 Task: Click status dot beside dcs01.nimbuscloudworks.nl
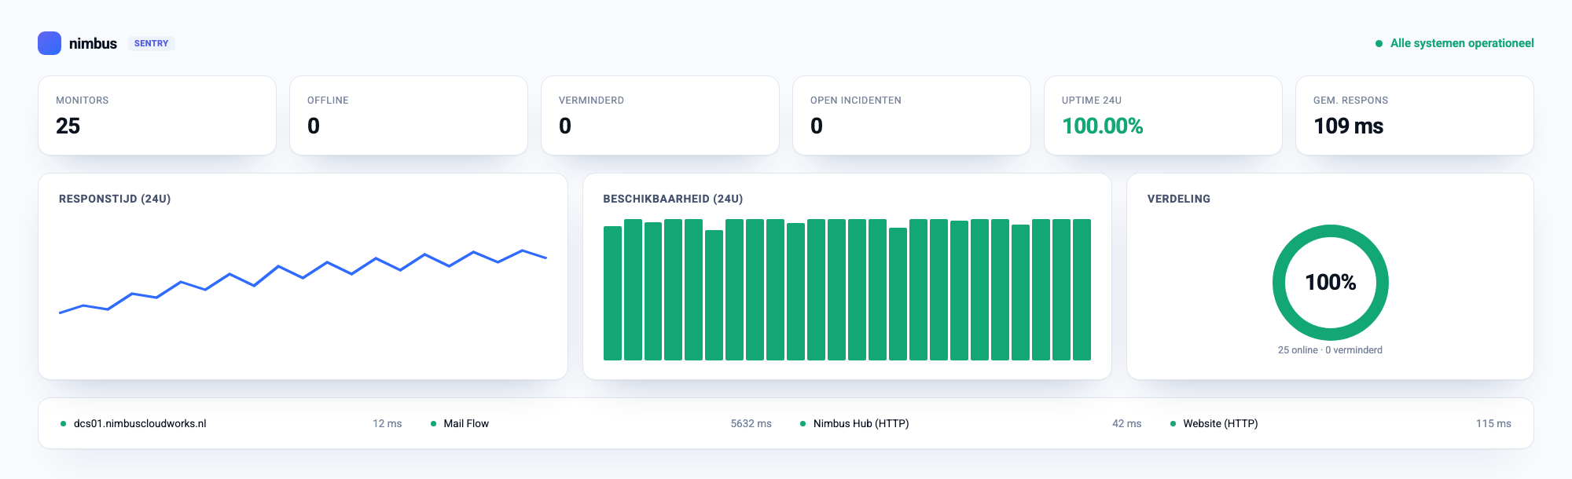(x=63, y=424)
